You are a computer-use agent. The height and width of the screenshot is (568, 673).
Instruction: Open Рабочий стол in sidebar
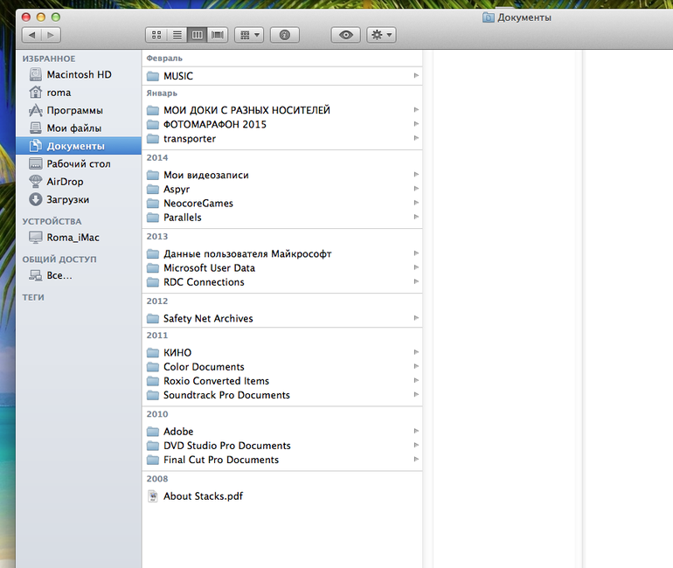point(79,164)
